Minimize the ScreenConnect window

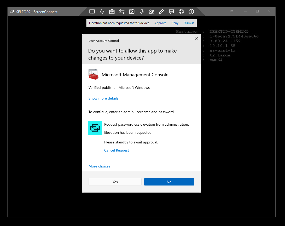(x=245, y=11)
